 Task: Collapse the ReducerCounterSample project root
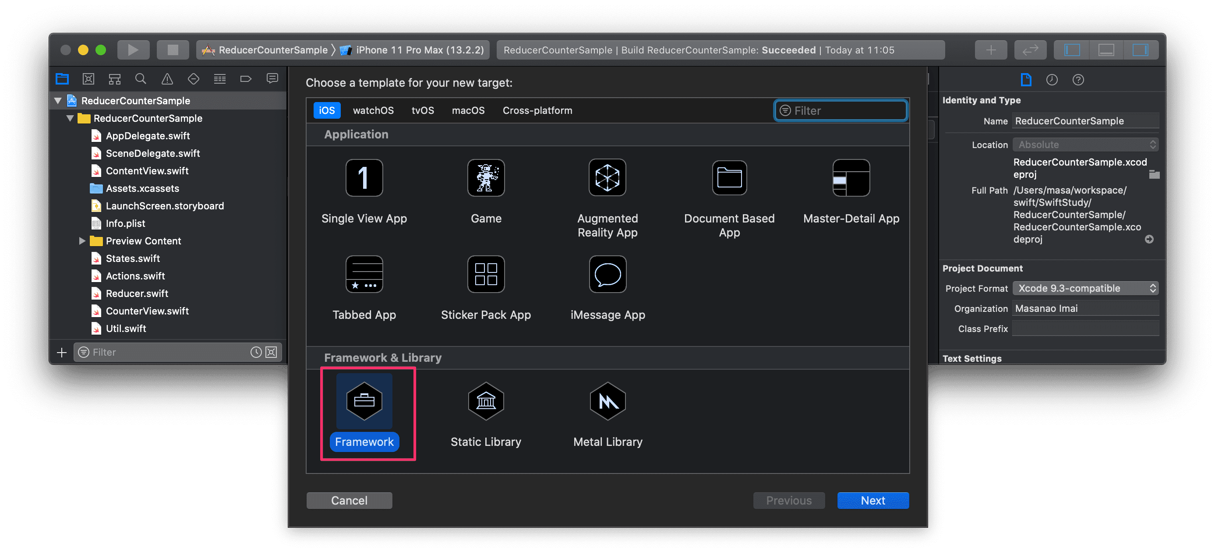pos(58,100)
